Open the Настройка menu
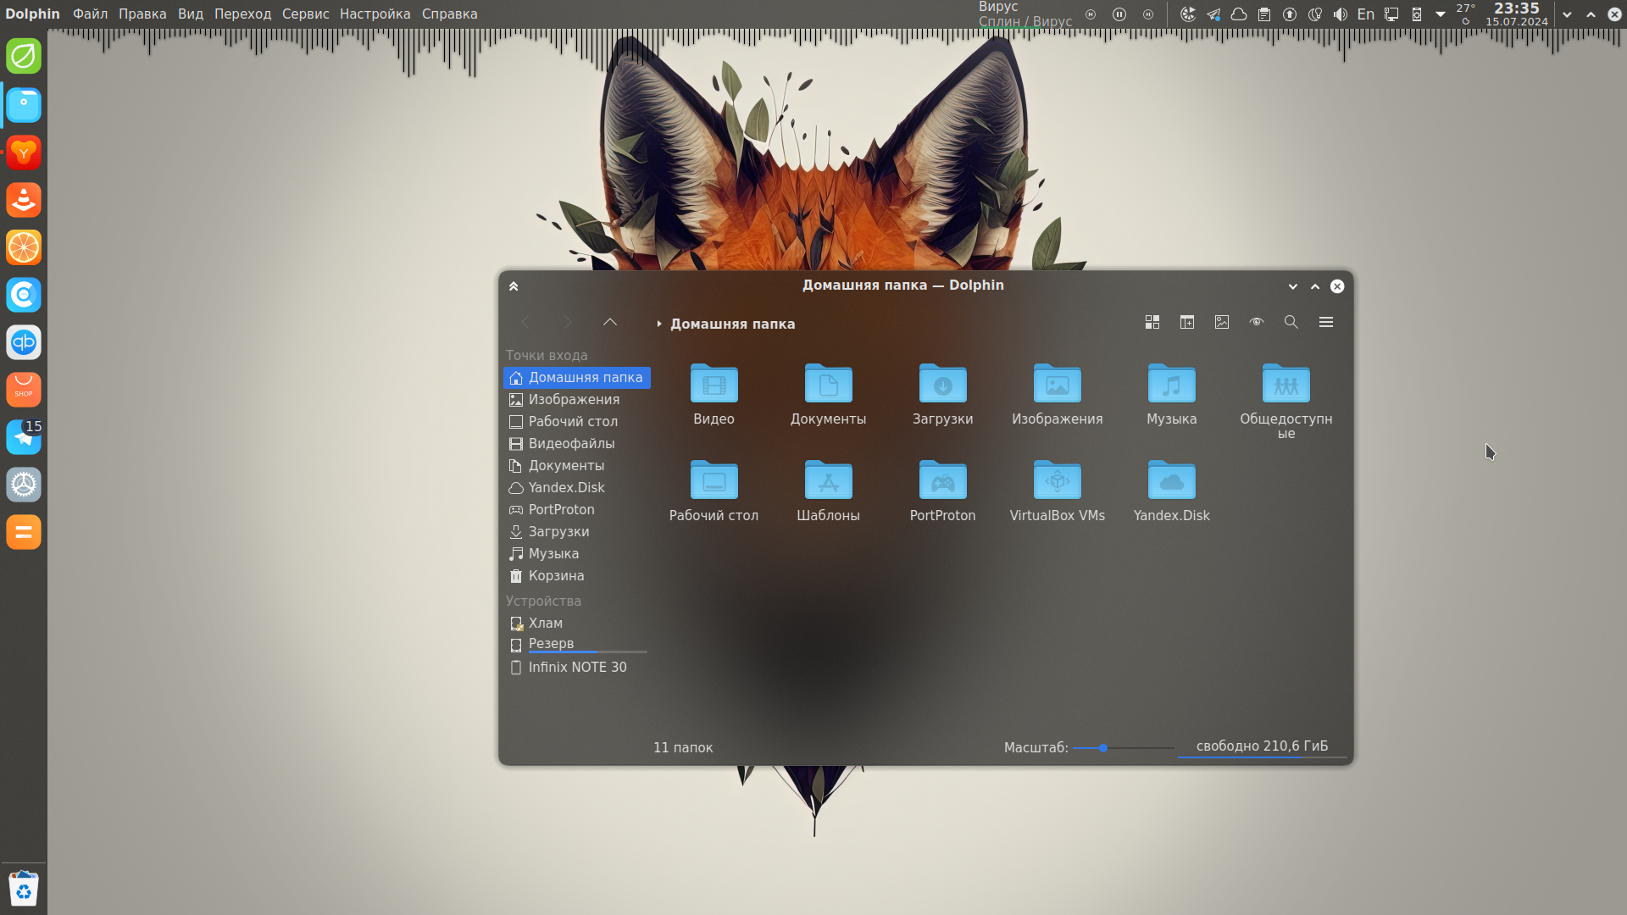1627x915 pixels. (x=375, y=14)
